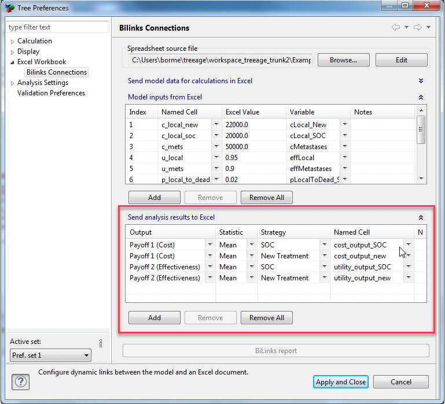The width and height of the screenshot is (445, 404).
Task: Click Excel Value cell 50000.0
Action: coord(253,147)
